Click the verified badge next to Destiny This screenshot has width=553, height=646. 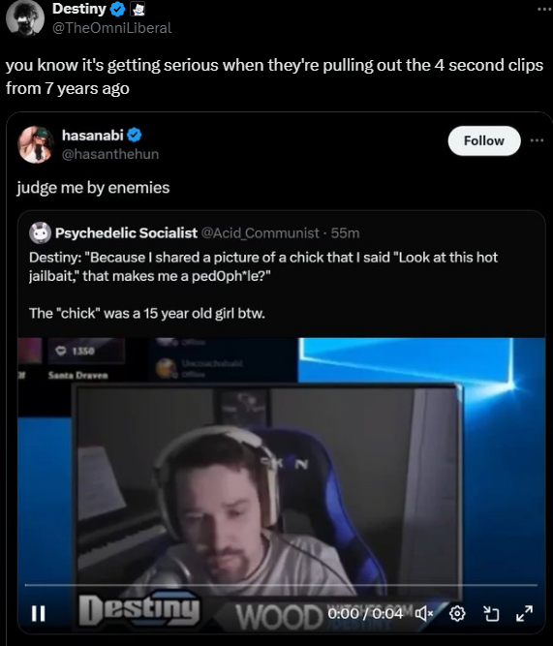coord(118,9)
